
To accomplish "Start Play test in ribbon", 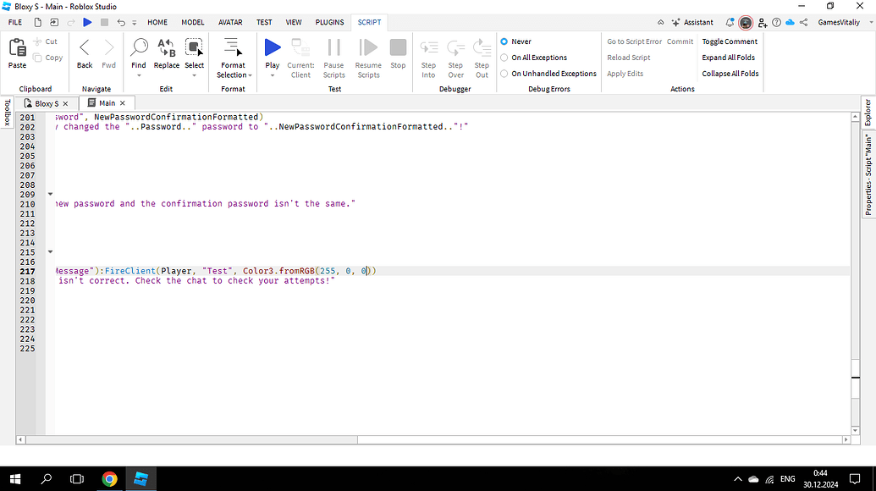I will pyautogui.click(x=273, y=47).
